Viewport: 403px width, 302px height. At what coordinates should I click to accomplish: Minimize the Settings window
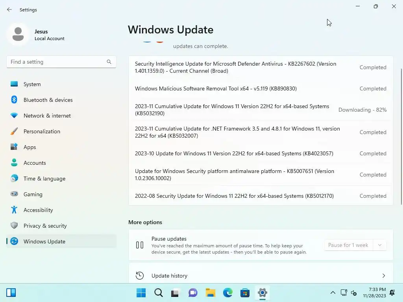[x=357, y=6]
